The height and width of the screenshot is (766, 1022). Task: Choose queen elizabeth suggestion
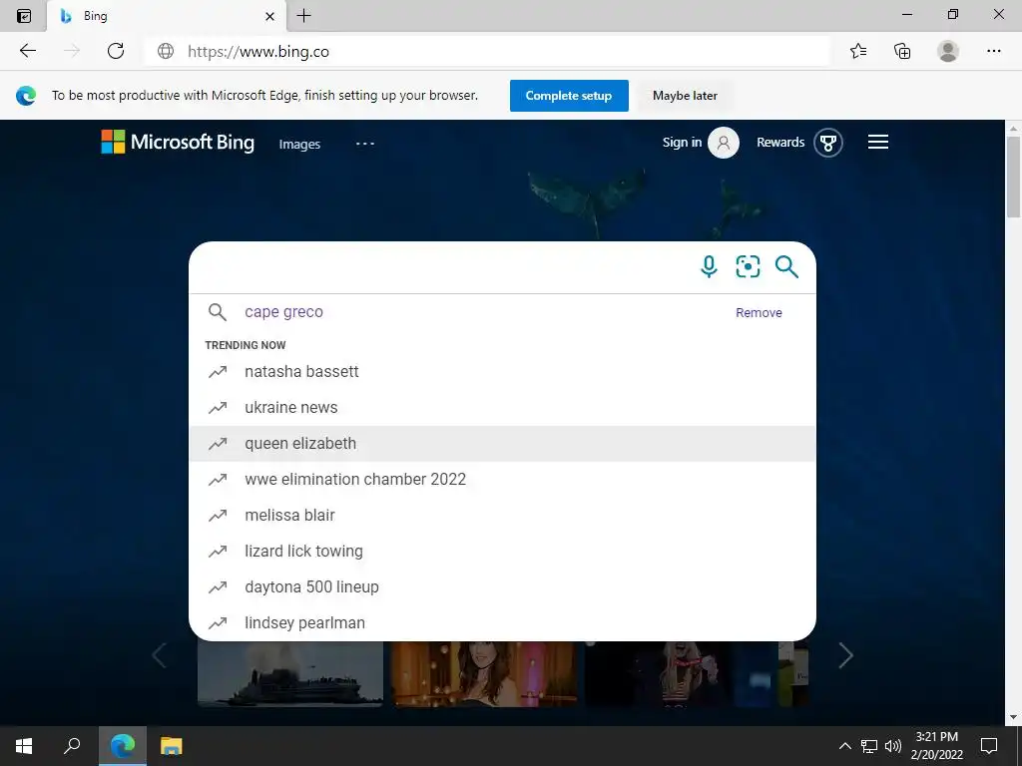tap(502, 444)
